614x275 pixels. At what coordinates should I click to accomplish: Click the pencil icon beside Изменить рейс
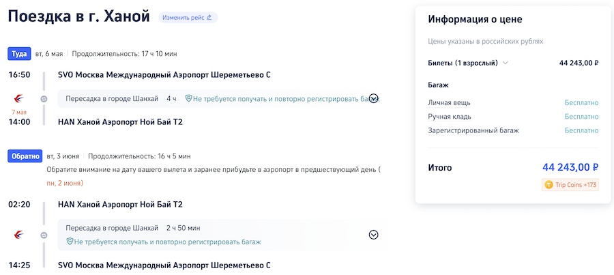pos(209,17)
